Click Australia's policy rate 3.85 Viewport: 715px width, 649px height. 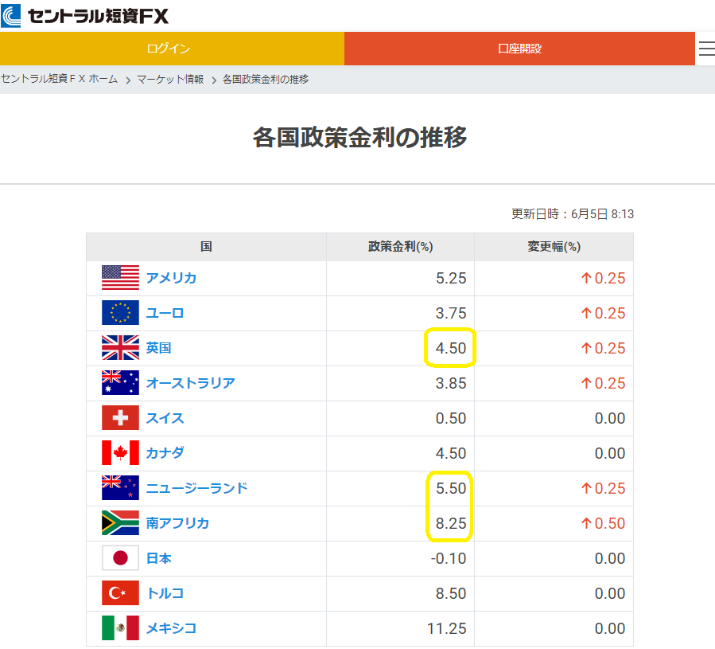(x=451, y=383)
